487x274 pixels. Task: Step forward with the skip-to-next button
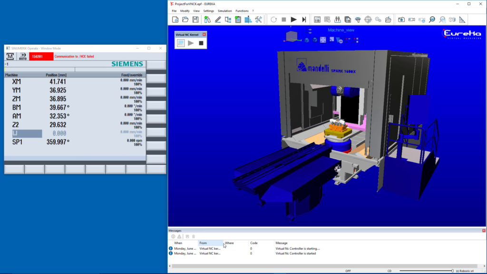pyautogui.click(x=304, y=20)
